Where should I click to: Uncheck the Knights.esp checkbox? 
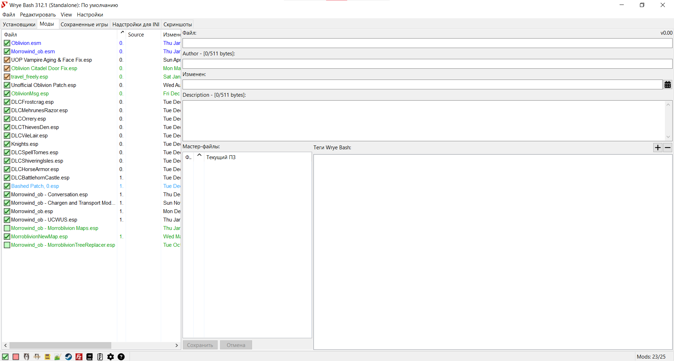[7, 144]
